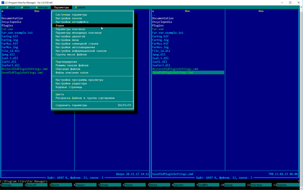Click the Far Manager title bar icon

pos(3,2)
